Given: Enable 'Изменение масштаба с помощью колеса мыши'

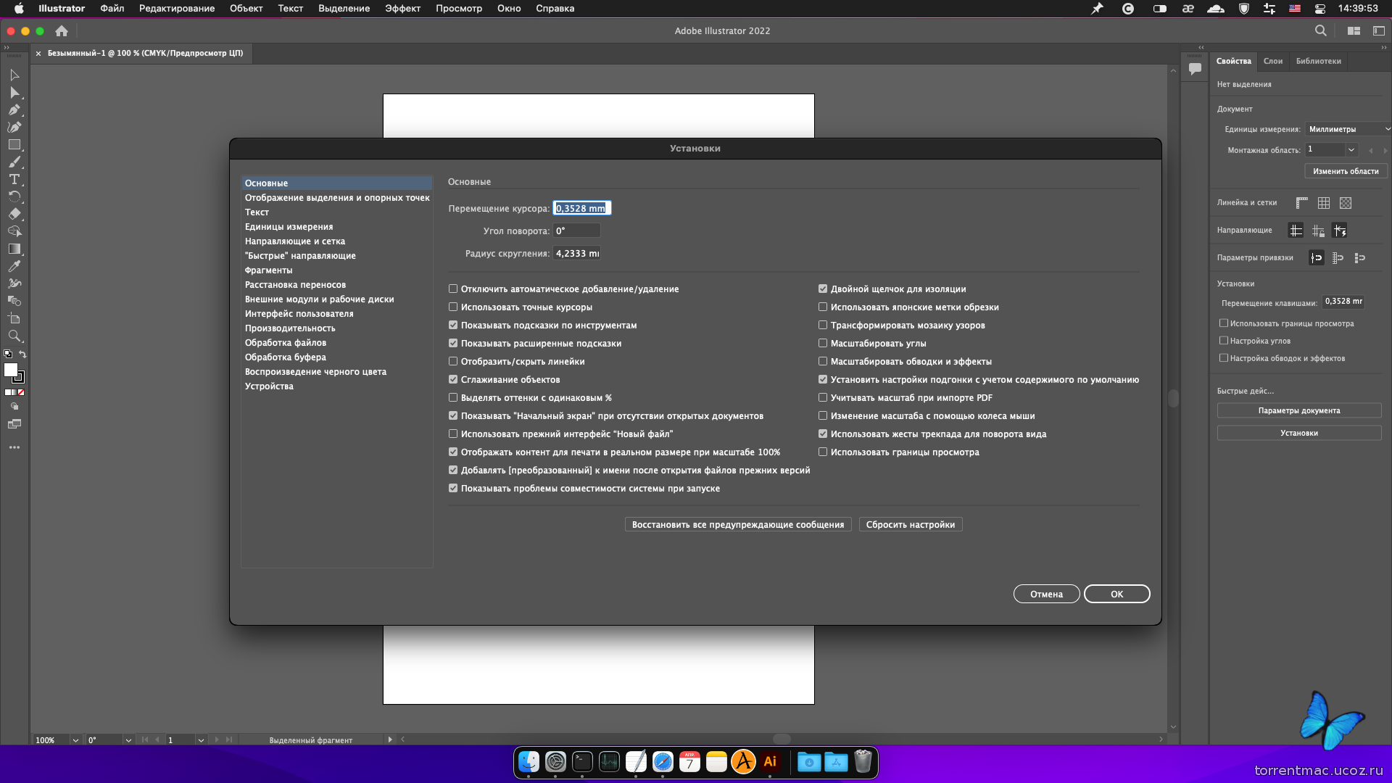Looking at the screenshot, I should [823, 415].
